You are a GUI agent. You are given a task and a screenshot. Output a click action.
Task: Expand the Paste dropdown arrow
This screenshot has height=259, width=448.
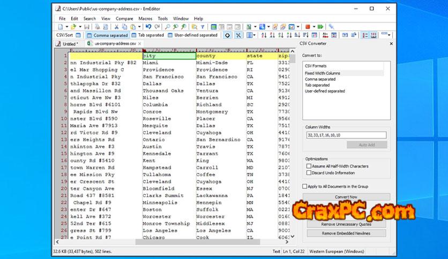(139, 26)
